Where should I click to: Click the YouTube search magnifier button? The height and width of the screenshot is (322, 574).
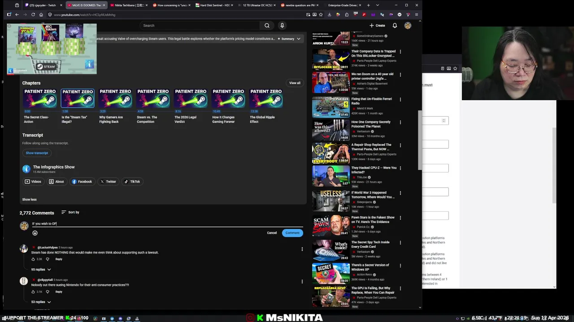click(267, 25)
